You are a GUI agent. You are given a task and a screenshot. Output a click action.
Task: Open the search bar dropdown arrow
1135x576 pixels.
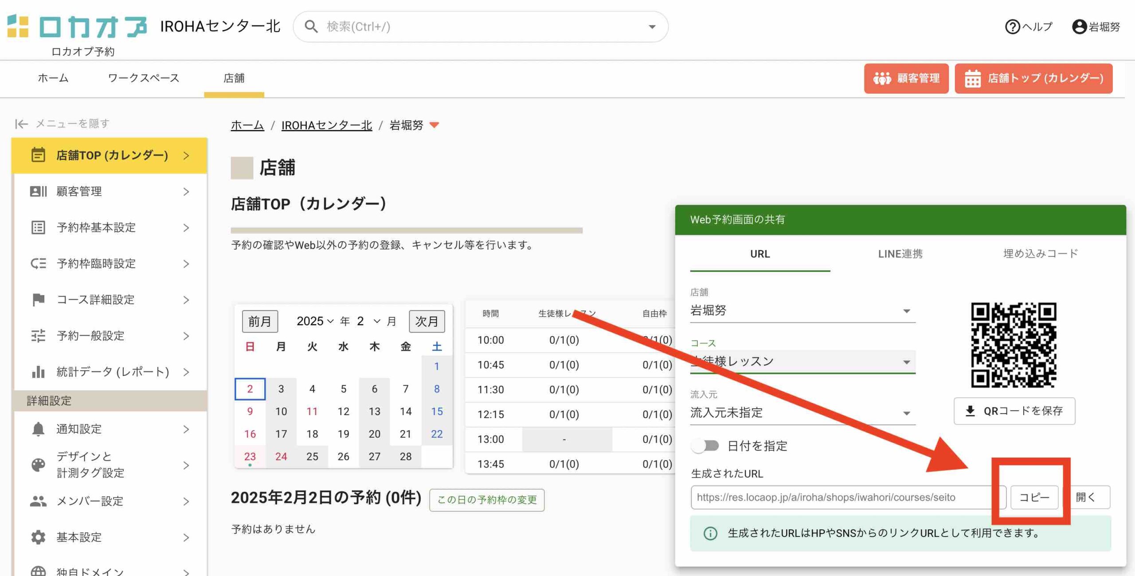coord(652,27)
